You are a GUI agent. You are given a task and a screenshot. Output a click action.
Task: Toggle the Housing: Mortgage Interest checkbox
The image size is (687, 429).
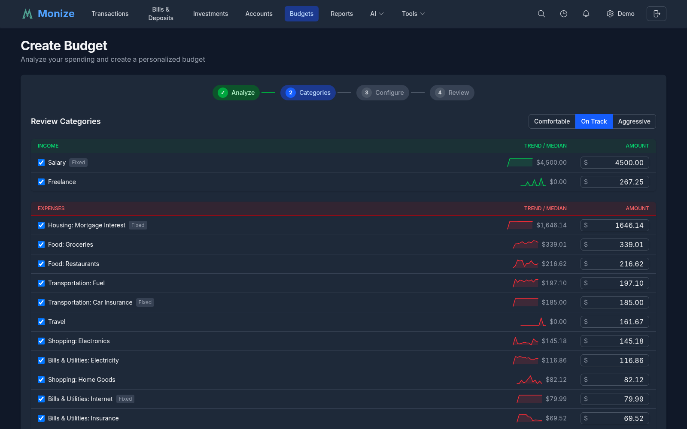[x=41, y=225]
